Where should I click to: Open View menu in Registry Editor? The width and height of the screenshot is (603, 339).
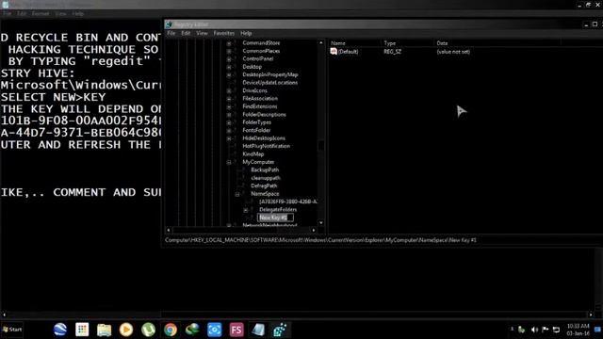tap(202, 34)
